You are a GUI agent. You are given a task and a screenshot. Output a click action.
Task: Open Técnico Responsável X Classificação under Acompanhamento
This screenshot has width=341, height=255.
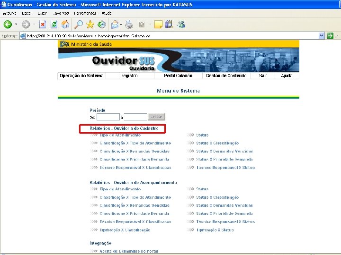[135, 221]
